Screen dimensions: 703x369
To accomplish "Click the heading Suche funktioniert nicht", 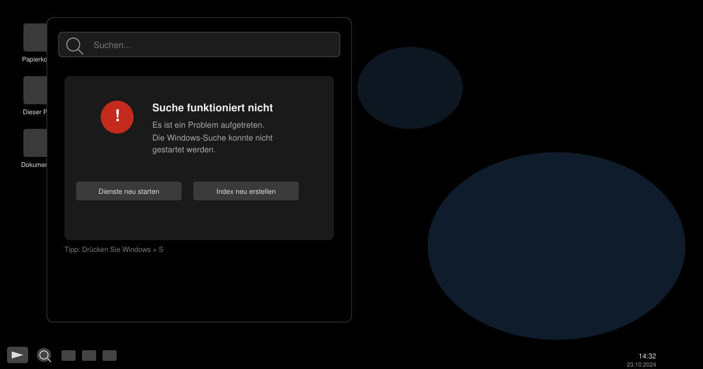I will 213,108.
